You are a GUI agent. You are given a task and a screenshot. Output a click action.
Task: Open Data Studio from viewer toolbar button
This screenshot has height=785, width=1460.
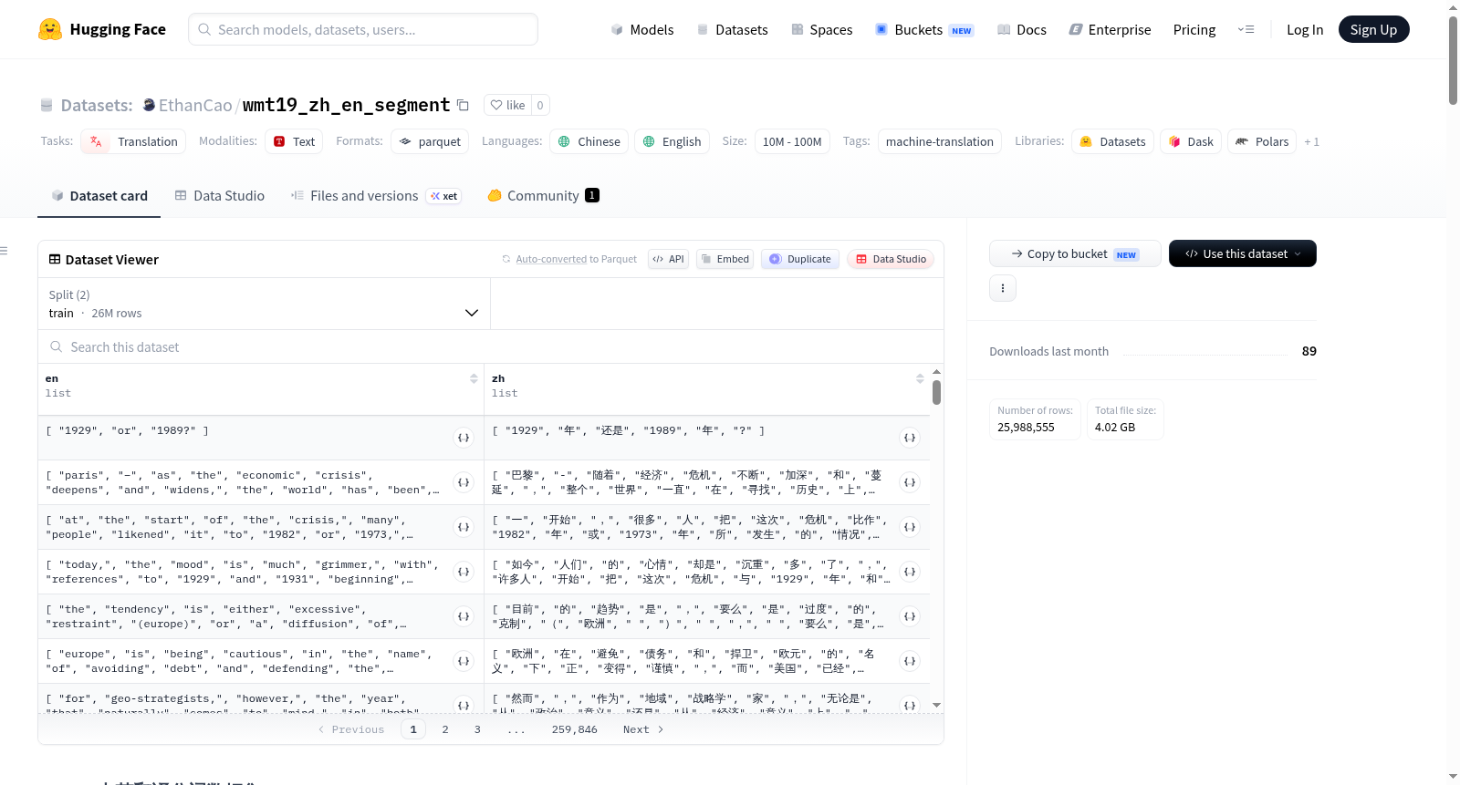(x=891, y=259)
